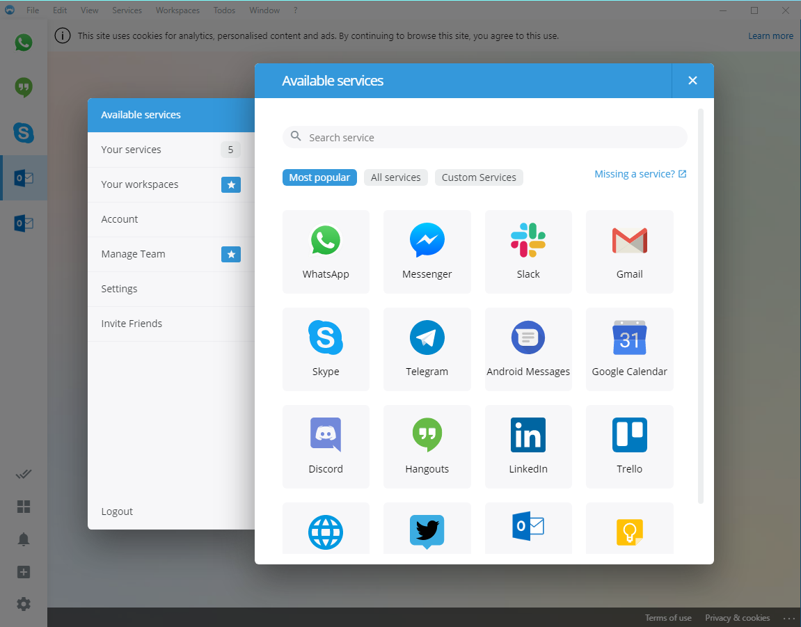
Task: Open the workspaces grid icon in the sidebar
Action: click(24, 507)
